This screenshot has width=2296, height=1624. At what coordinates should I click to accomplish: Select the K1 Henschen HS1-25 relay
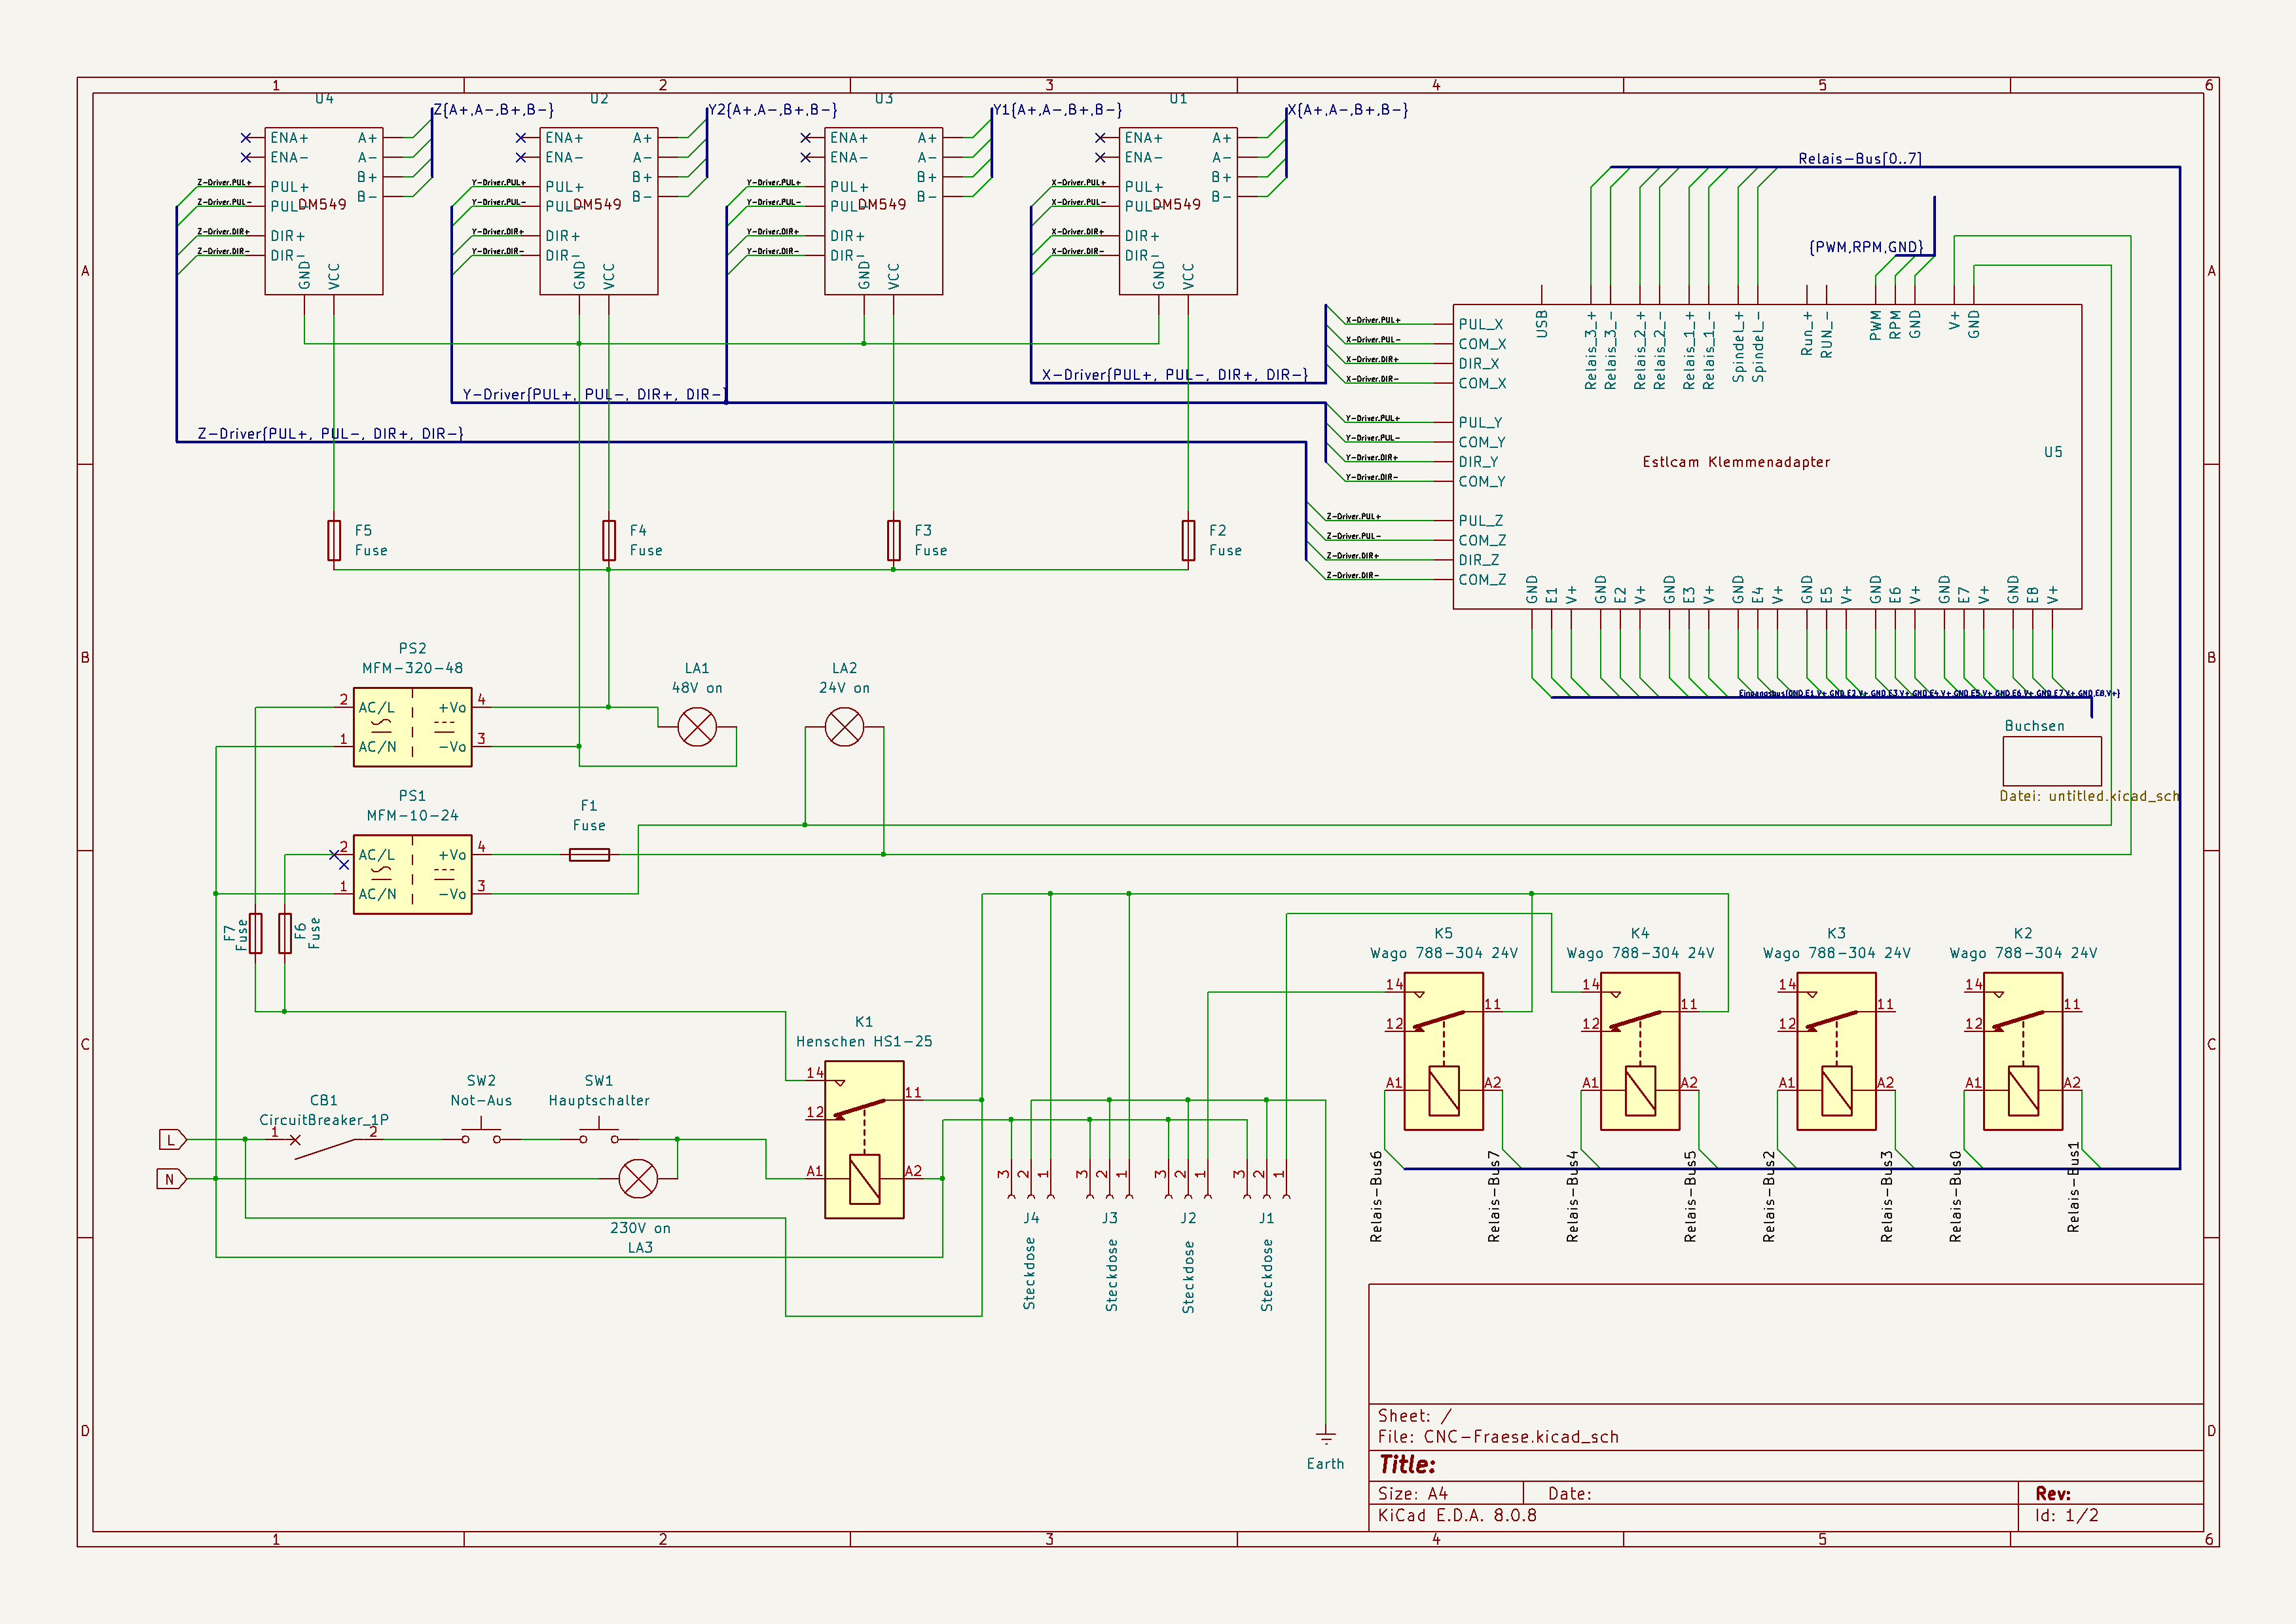coord(864,1139)
